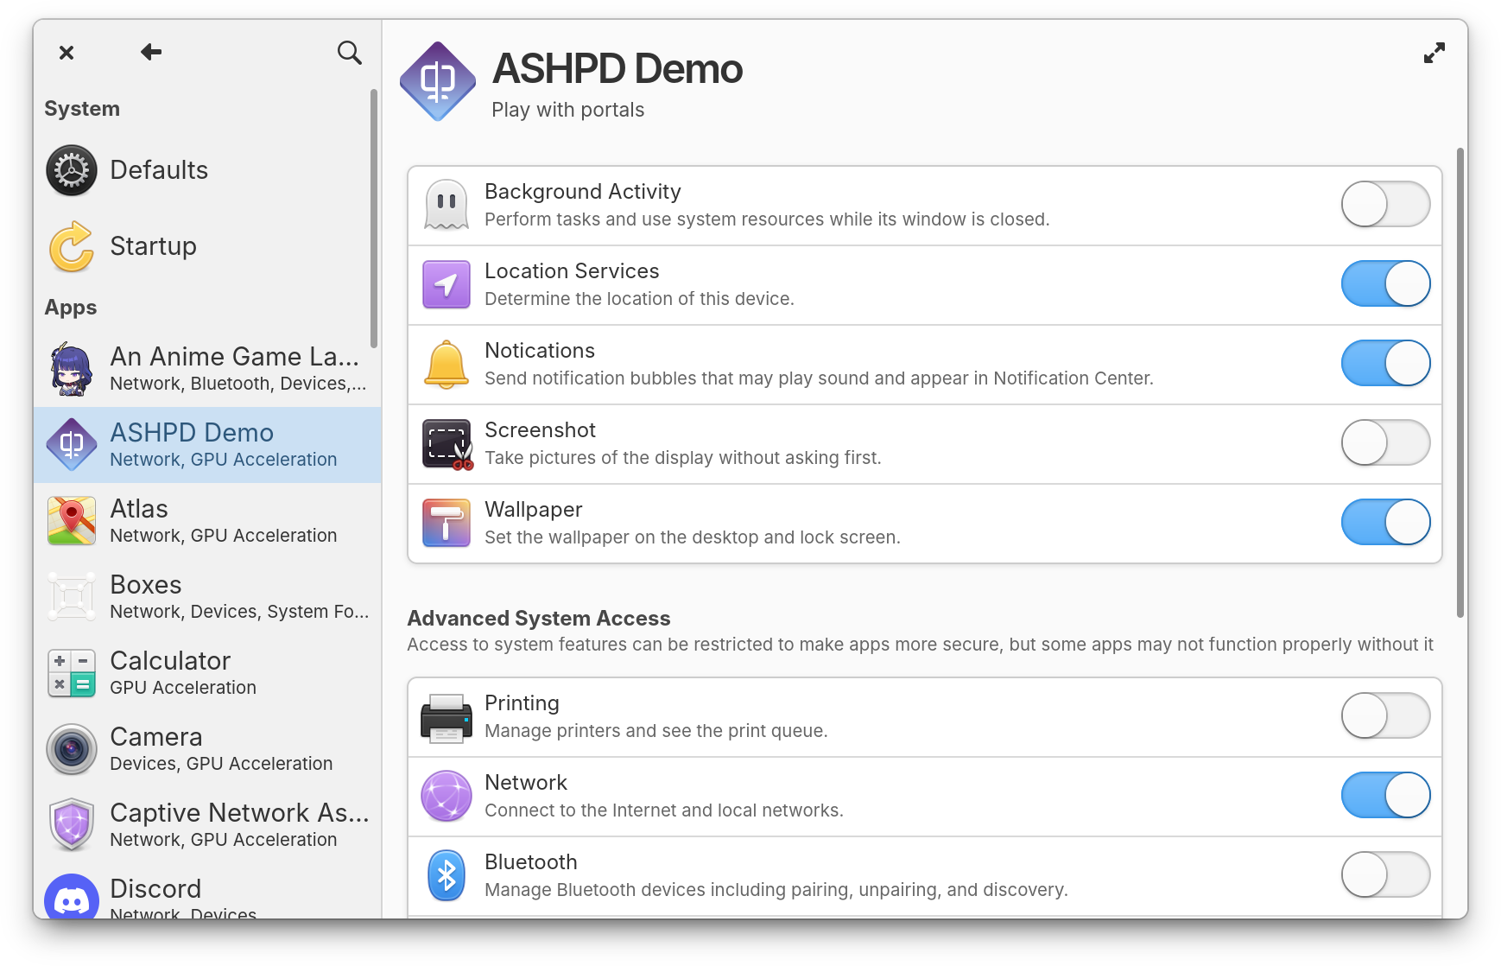Image resolution: width=1501 pixels, height=966 pixels.
Task: Click the Wallpaper paint roller icon
Action: pyautogui.click(x=446, y=523)
